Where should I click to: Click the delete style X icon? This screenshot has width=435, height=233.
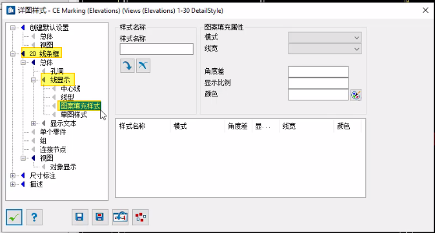click(143, 66)
